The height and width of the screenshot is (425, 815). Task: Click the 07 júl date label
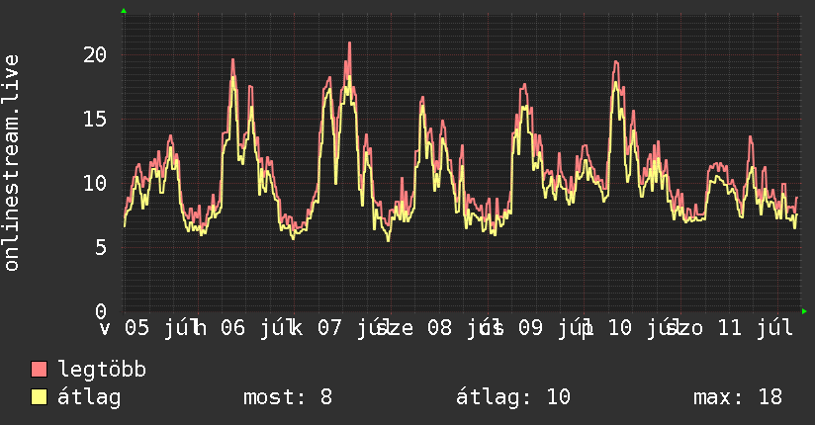pyautogui.click(x=354, y=328)
